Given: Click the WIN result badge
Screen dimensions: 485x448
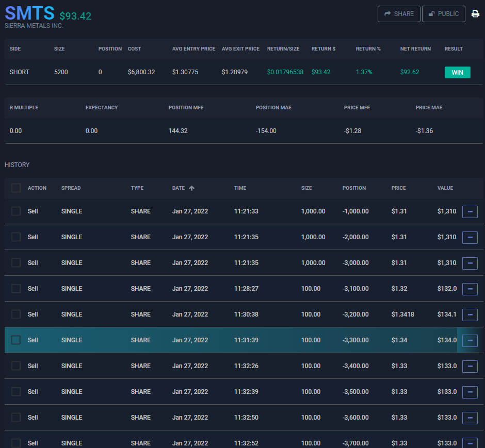Looking at the screenshot, I should point(457,73).
